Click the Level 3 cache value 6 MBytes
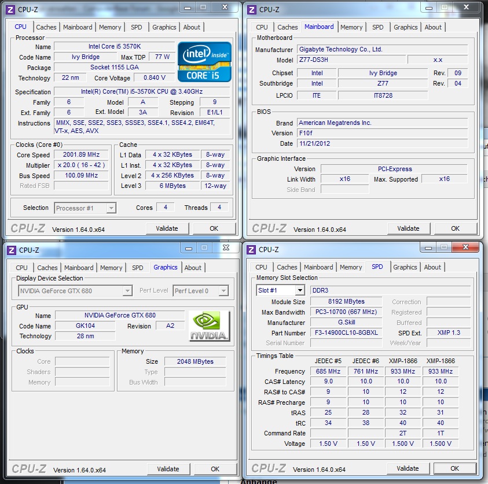This screenshot has height=484, width=488. 173,186
